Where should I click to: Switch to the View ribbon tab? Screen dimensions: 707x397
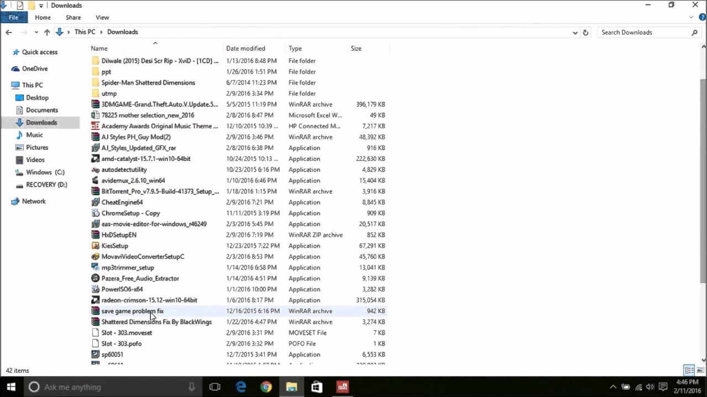click(102, 17)
